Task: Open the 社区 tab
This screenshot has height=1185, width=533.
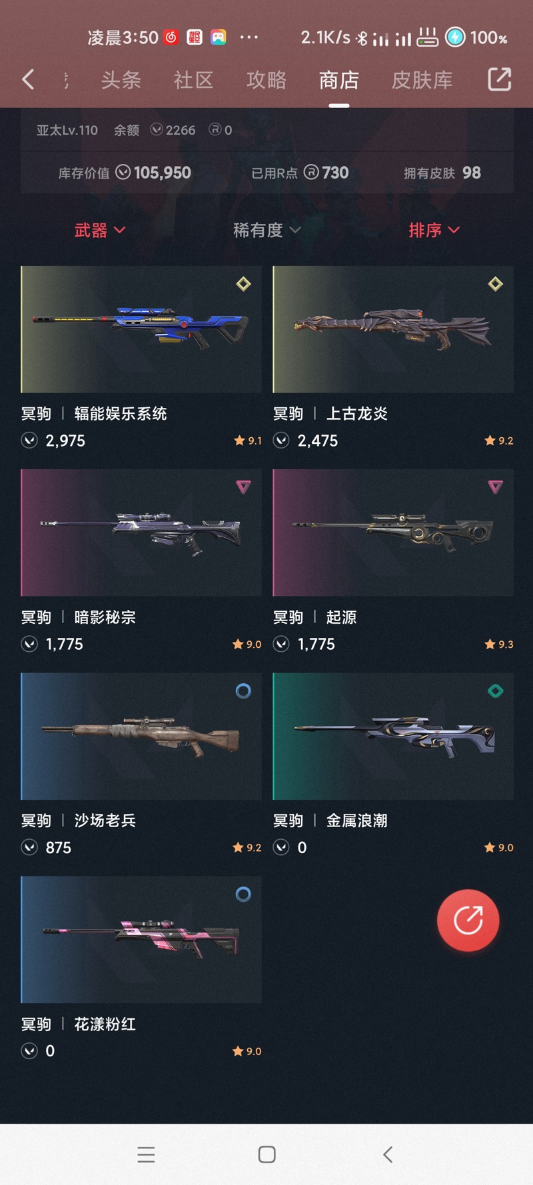Action: coord(193,80)
